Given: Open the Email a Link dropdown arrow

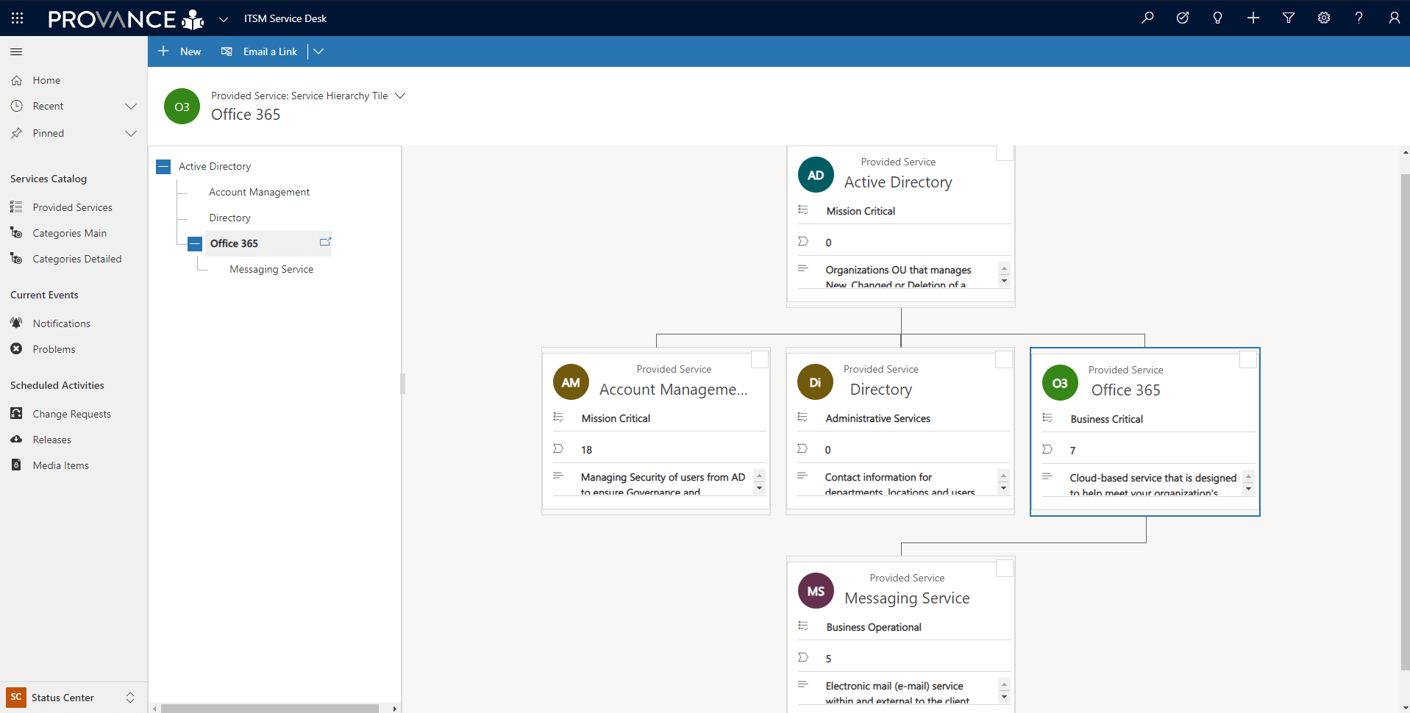Looking at the screenshot, I should pos(318,51).
